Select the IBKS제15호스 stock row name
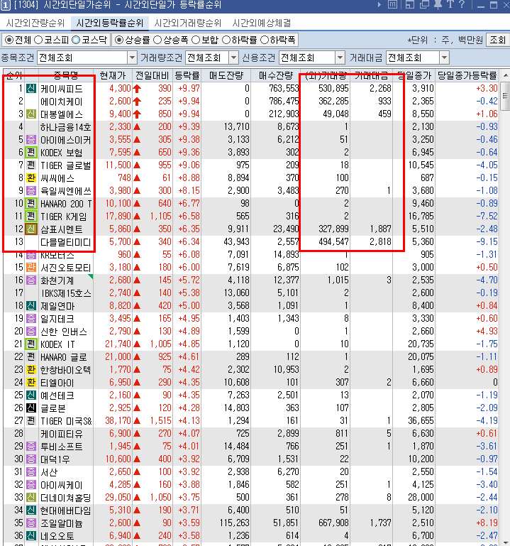 [66, 293]
